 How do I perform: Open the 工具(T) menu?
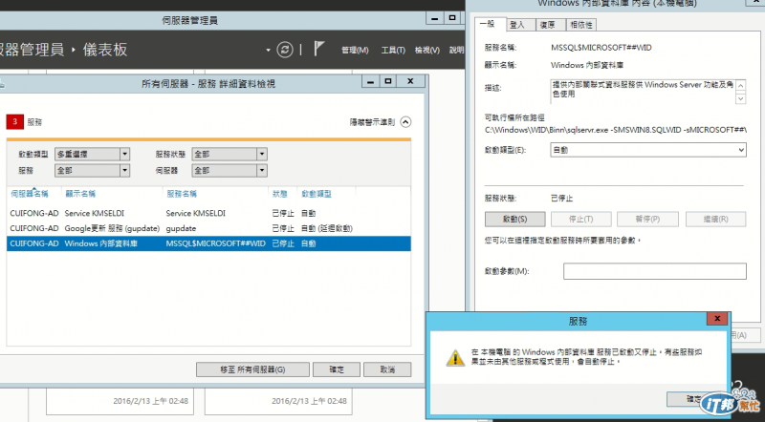pos(393,51)
